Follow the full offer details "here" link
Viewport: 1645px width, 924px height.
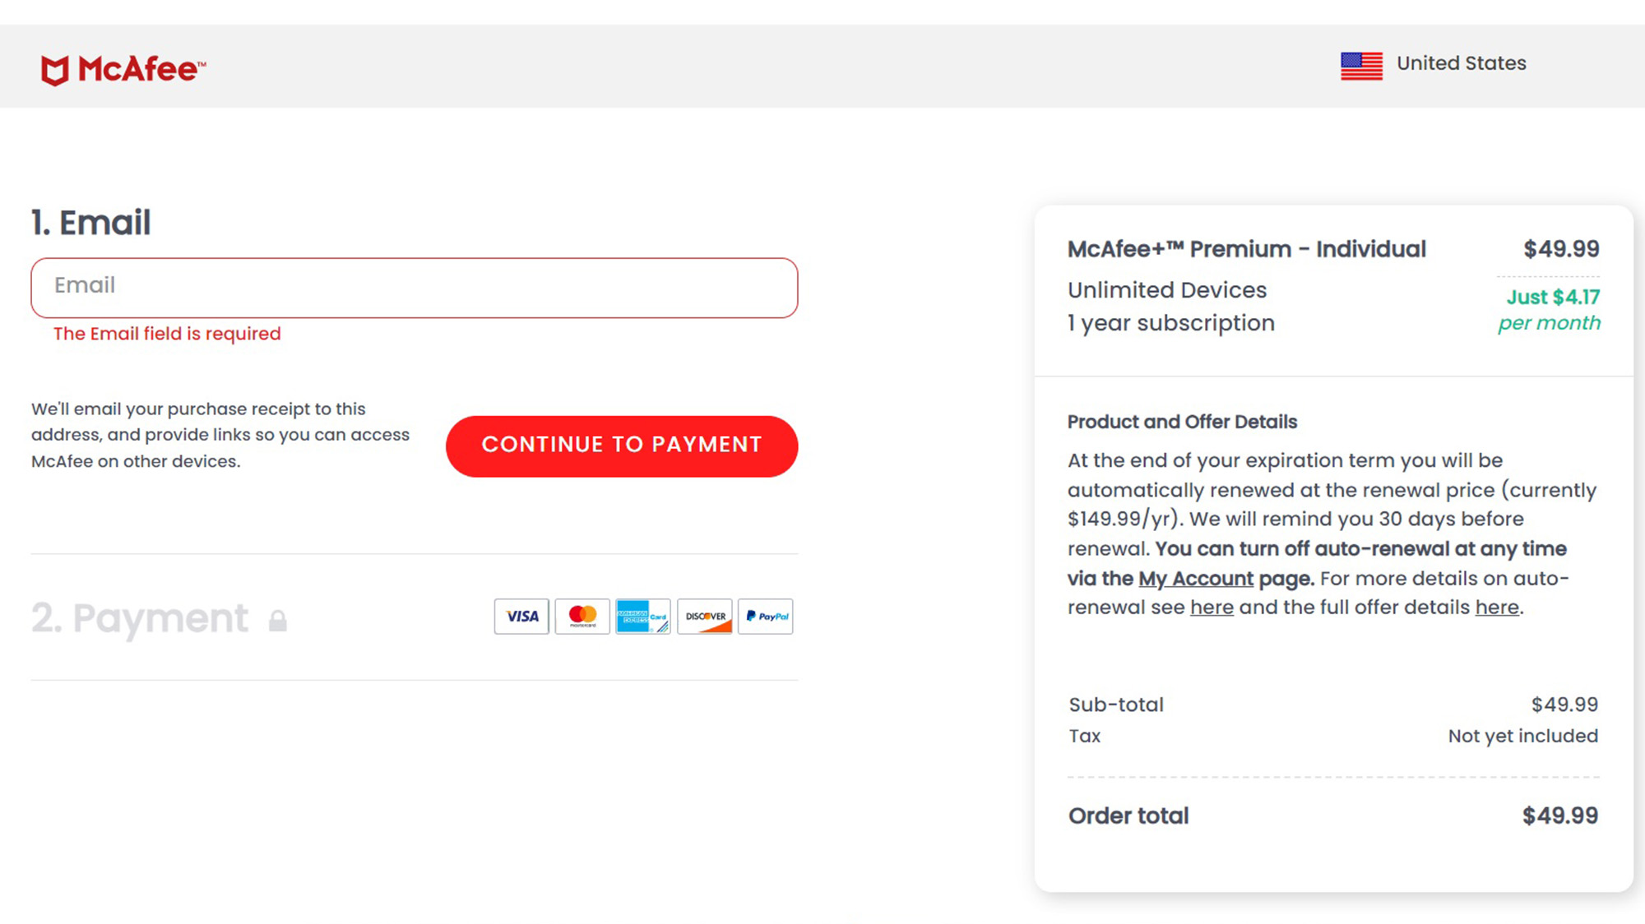[x=1496, y=608]
